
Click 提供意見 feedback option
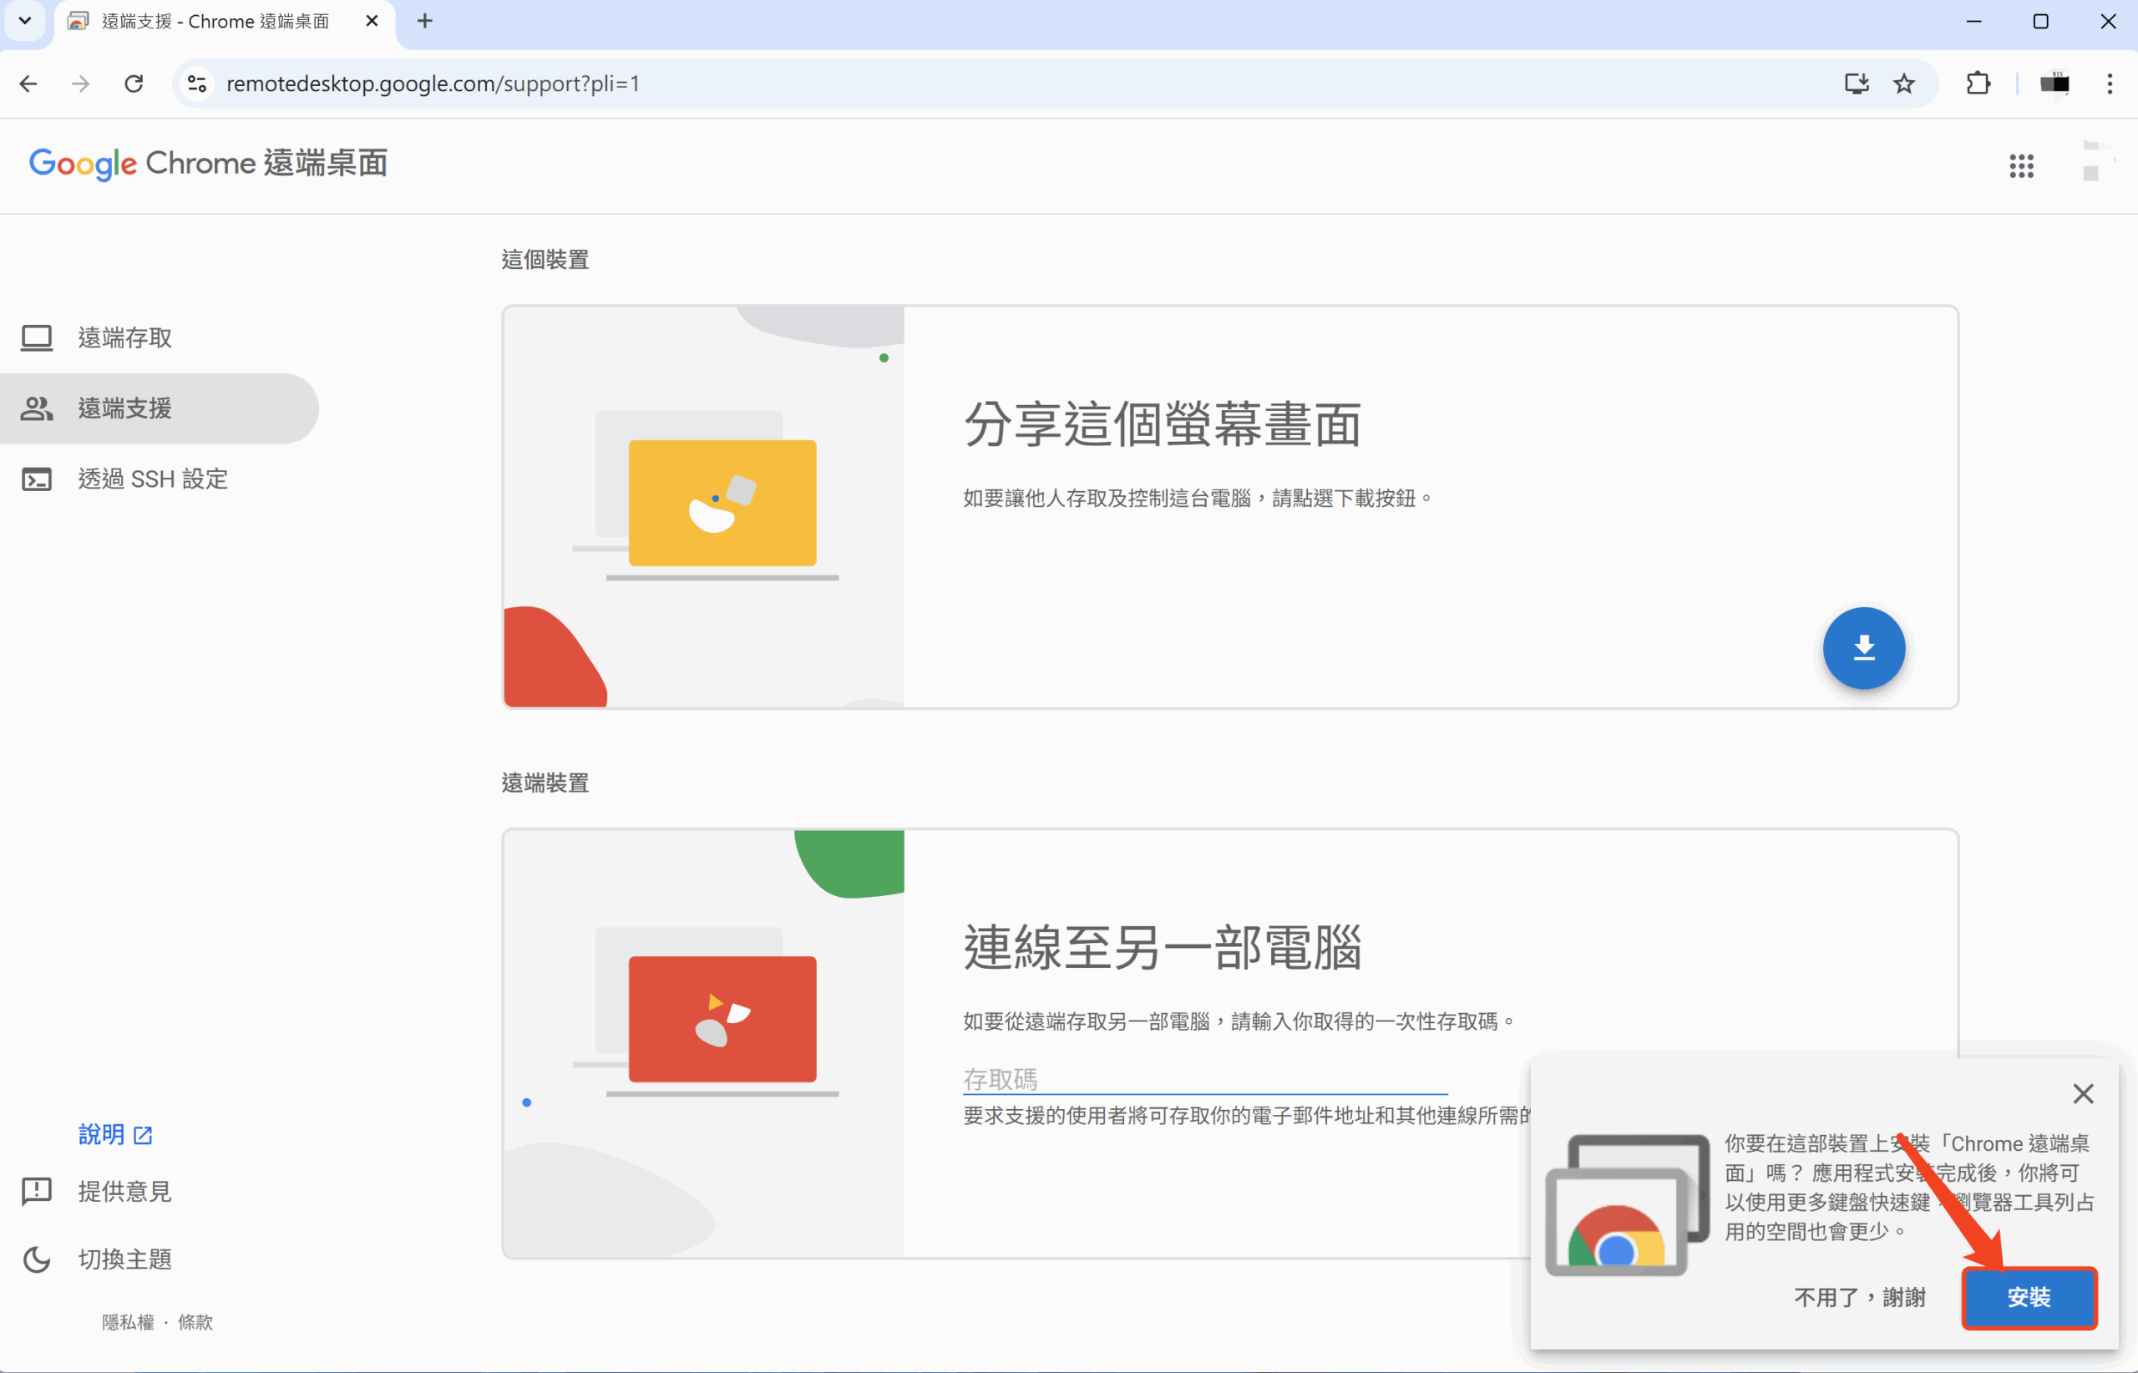click(96, 1191)
